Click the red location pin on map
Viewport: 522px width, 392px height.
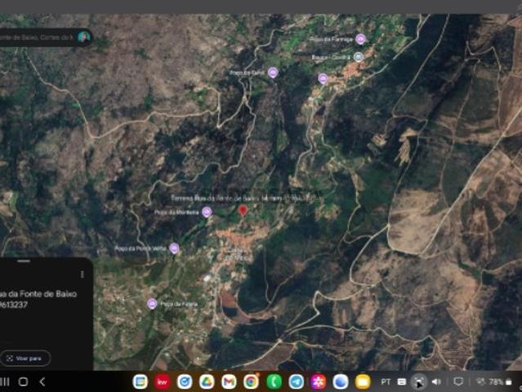pos(243,211)
